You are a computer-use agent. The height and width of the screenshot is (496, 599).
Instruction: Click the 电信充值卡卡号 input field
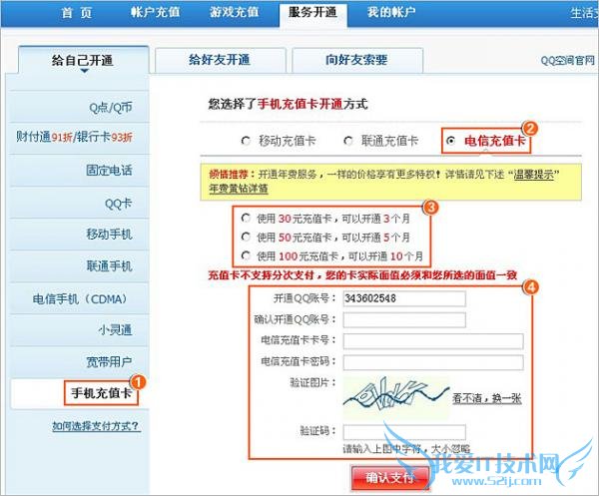pyautogui.click(x=433, y=341)
